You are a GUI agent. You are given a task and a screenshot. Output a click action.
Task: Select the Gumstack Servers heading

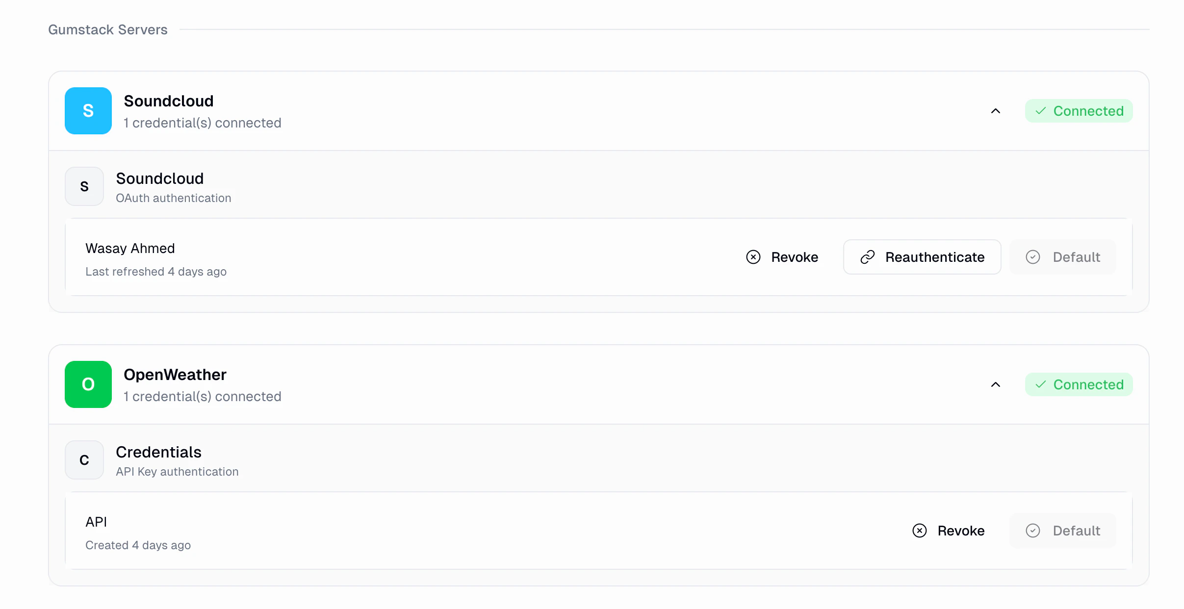[x=107, y=29]
